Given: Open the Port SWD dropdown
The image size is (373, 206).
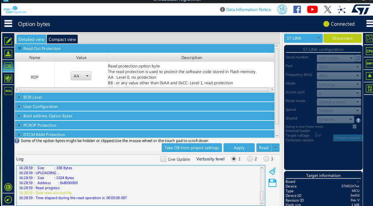Looking at the screenshot, I should pos(339,67).
